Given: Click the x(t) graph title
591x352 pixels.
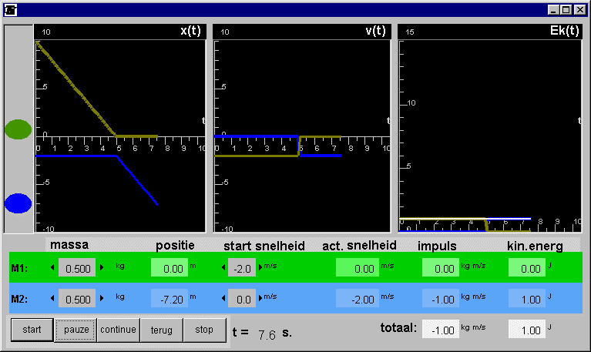Looking at the screenshot, I should 191,31.
